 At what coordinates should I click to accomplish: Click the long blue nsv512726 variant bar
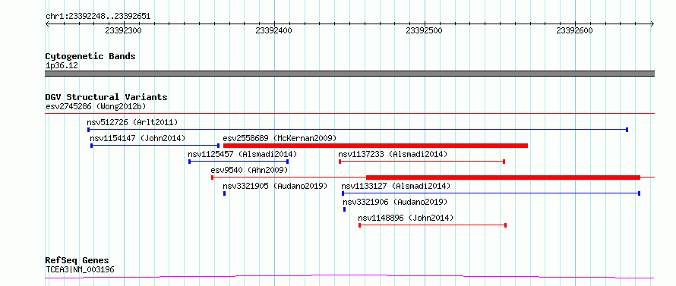pyautogui.click(x=358, y=130)
